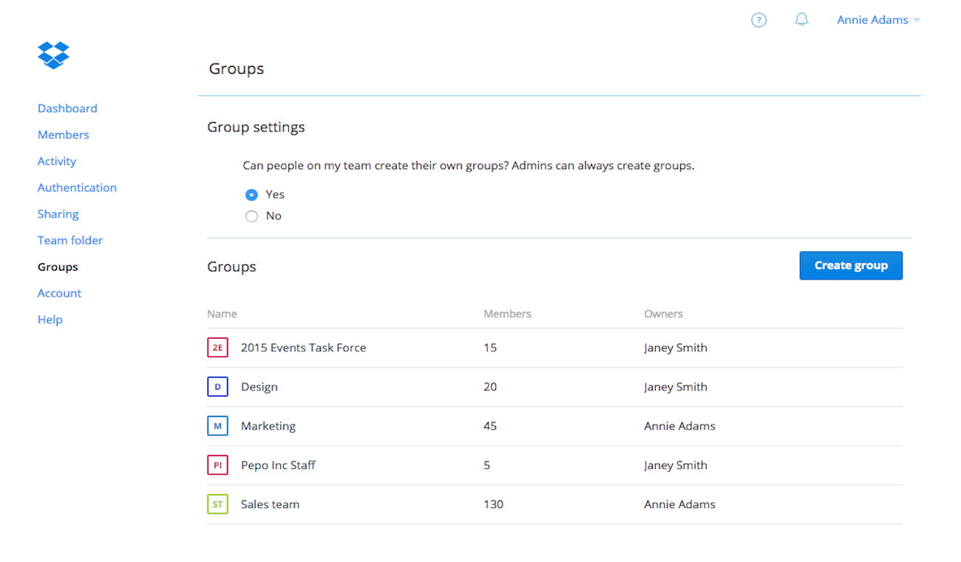This screenshot has width=961, height=562.
Task: Click the PI badge for Pepo Inc Staff
Action: click(x=217, y=465)
